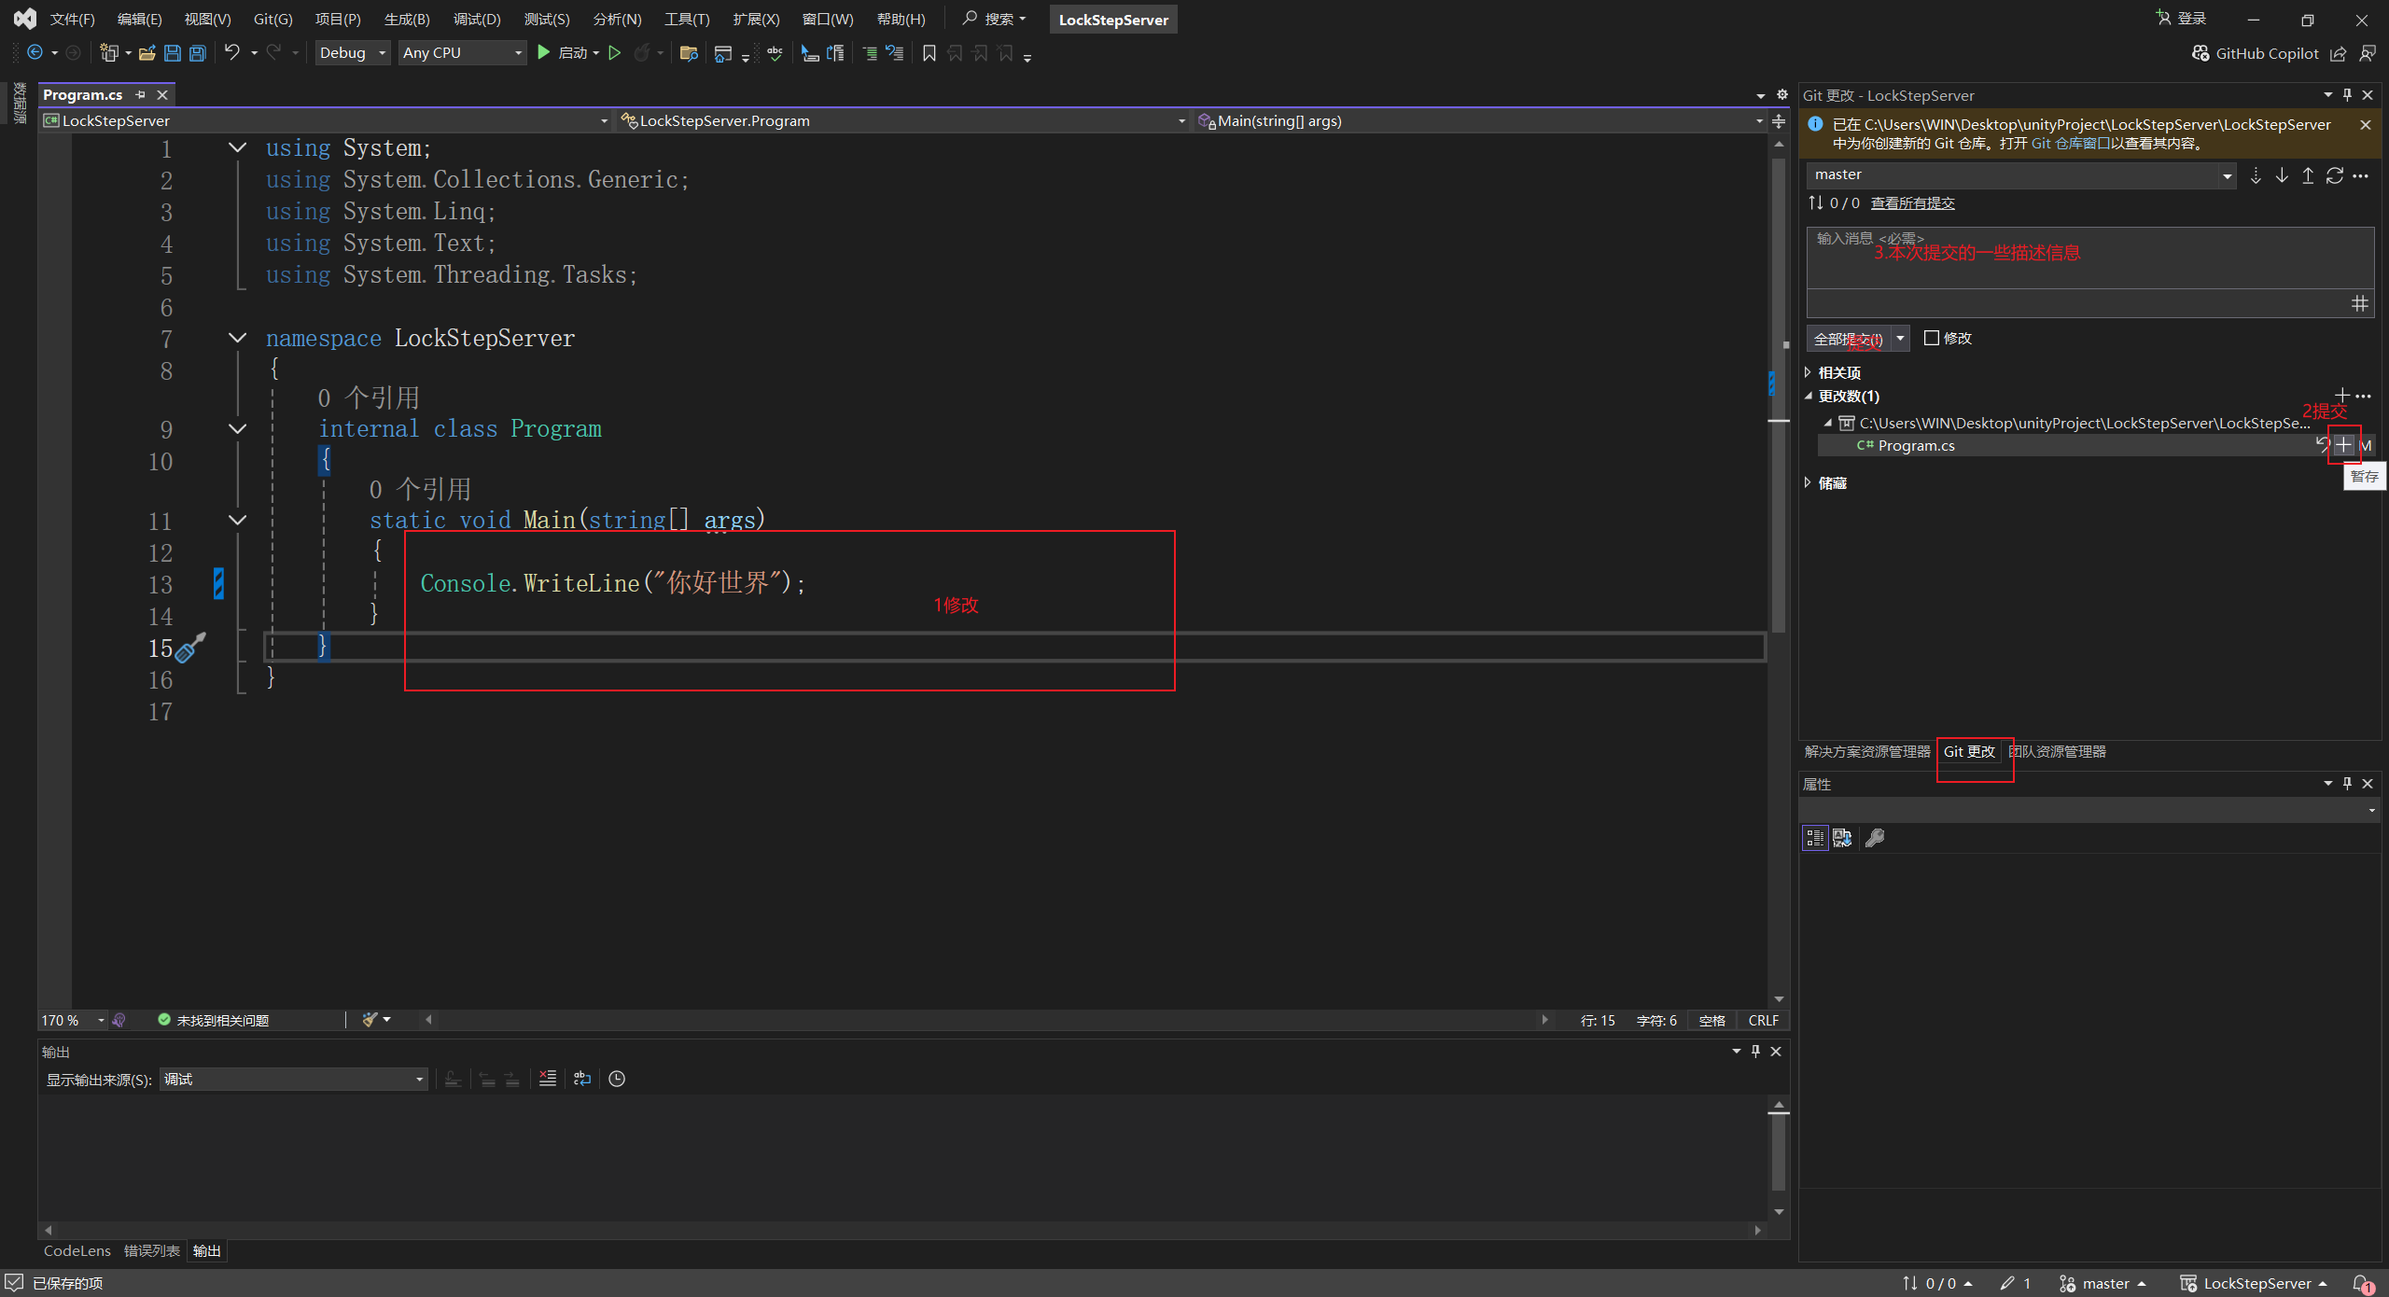The height and width of the screenshot is (1297, 2389).
Task: Collapse the namespace LockStepServer block
Action: coord(238,338)
